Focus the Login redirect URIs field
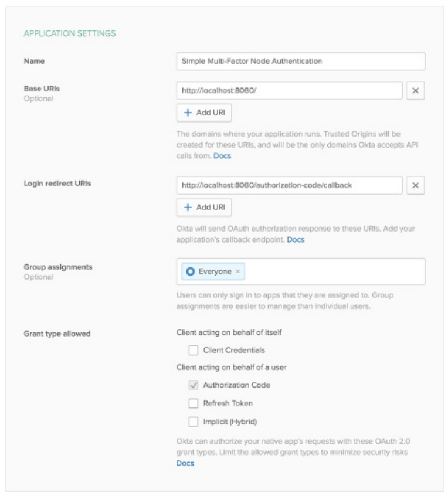 point(289,185)
